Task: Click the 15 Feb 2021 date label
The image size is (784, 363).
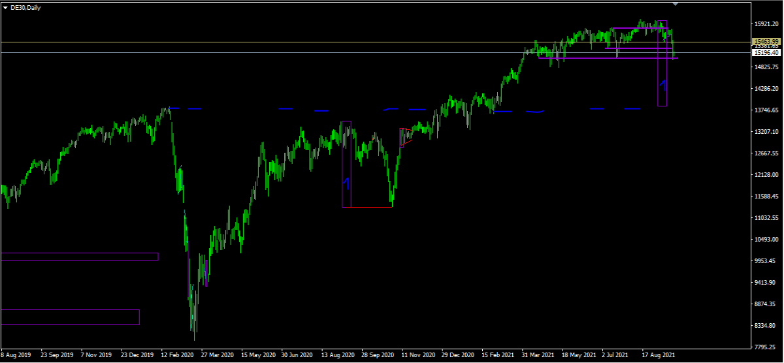Action: [497, 356]
